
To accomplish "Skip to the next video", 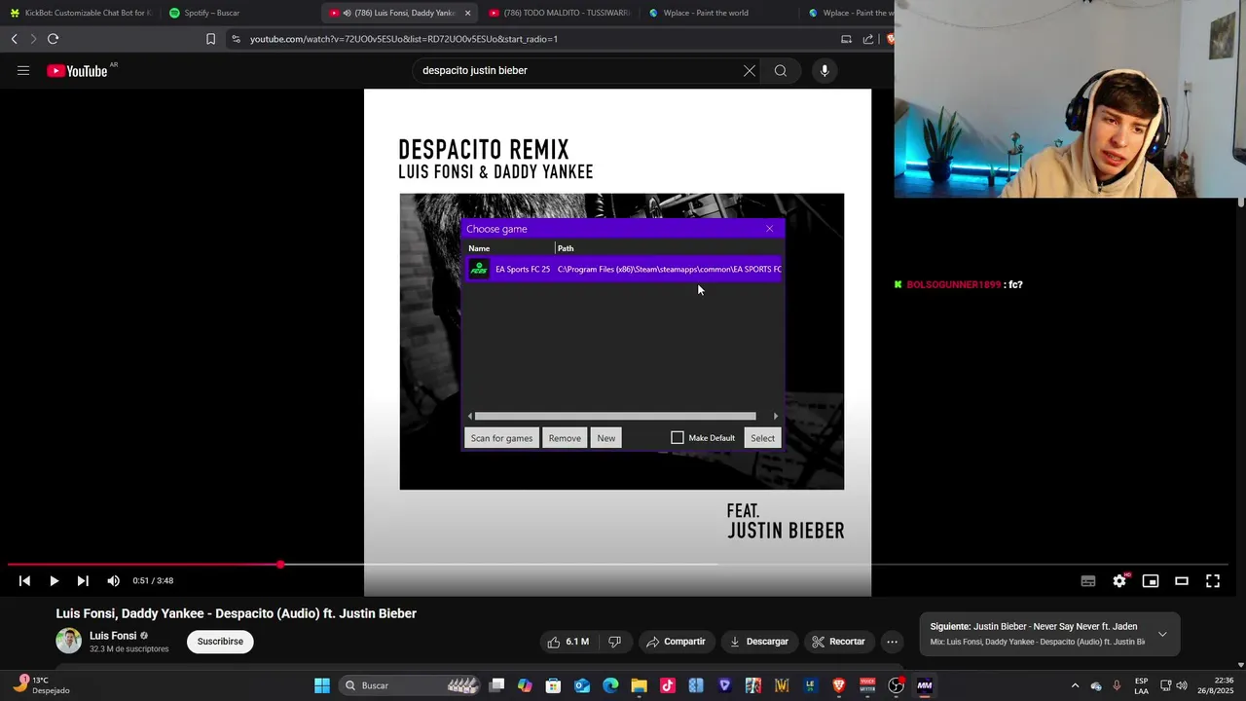I will [83, 580].
